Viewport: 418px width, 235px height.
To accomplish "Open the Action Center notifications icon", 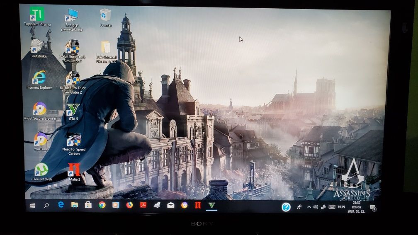I will coord(373,208).
